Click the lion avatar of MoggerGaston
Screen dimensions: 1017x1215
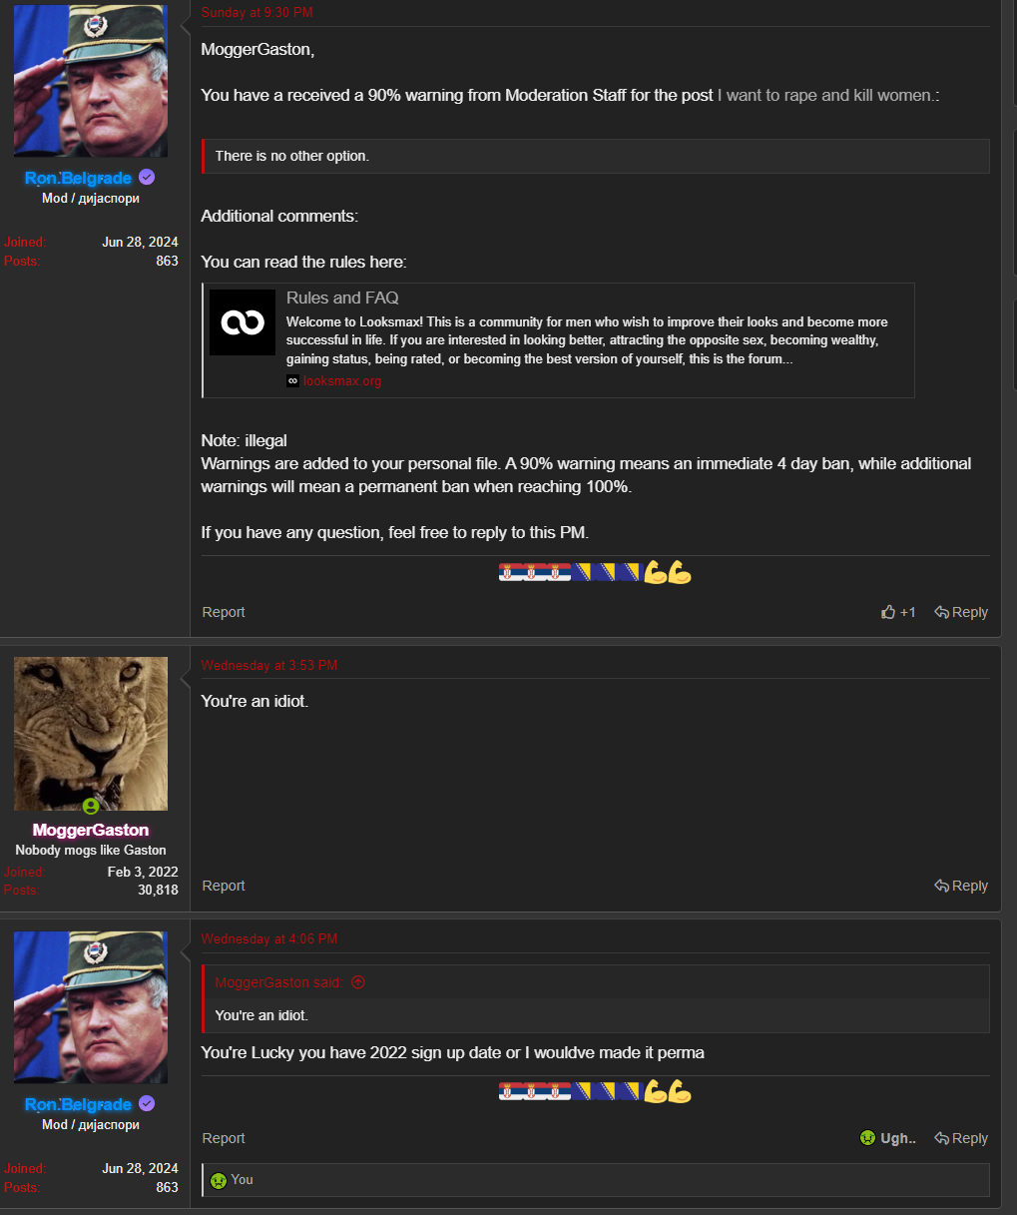point(91,734)
